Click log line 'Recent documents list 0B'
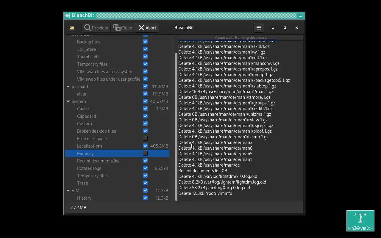Image resolution: width=381 pixels, height=238 pixels. tap(203, 171)
